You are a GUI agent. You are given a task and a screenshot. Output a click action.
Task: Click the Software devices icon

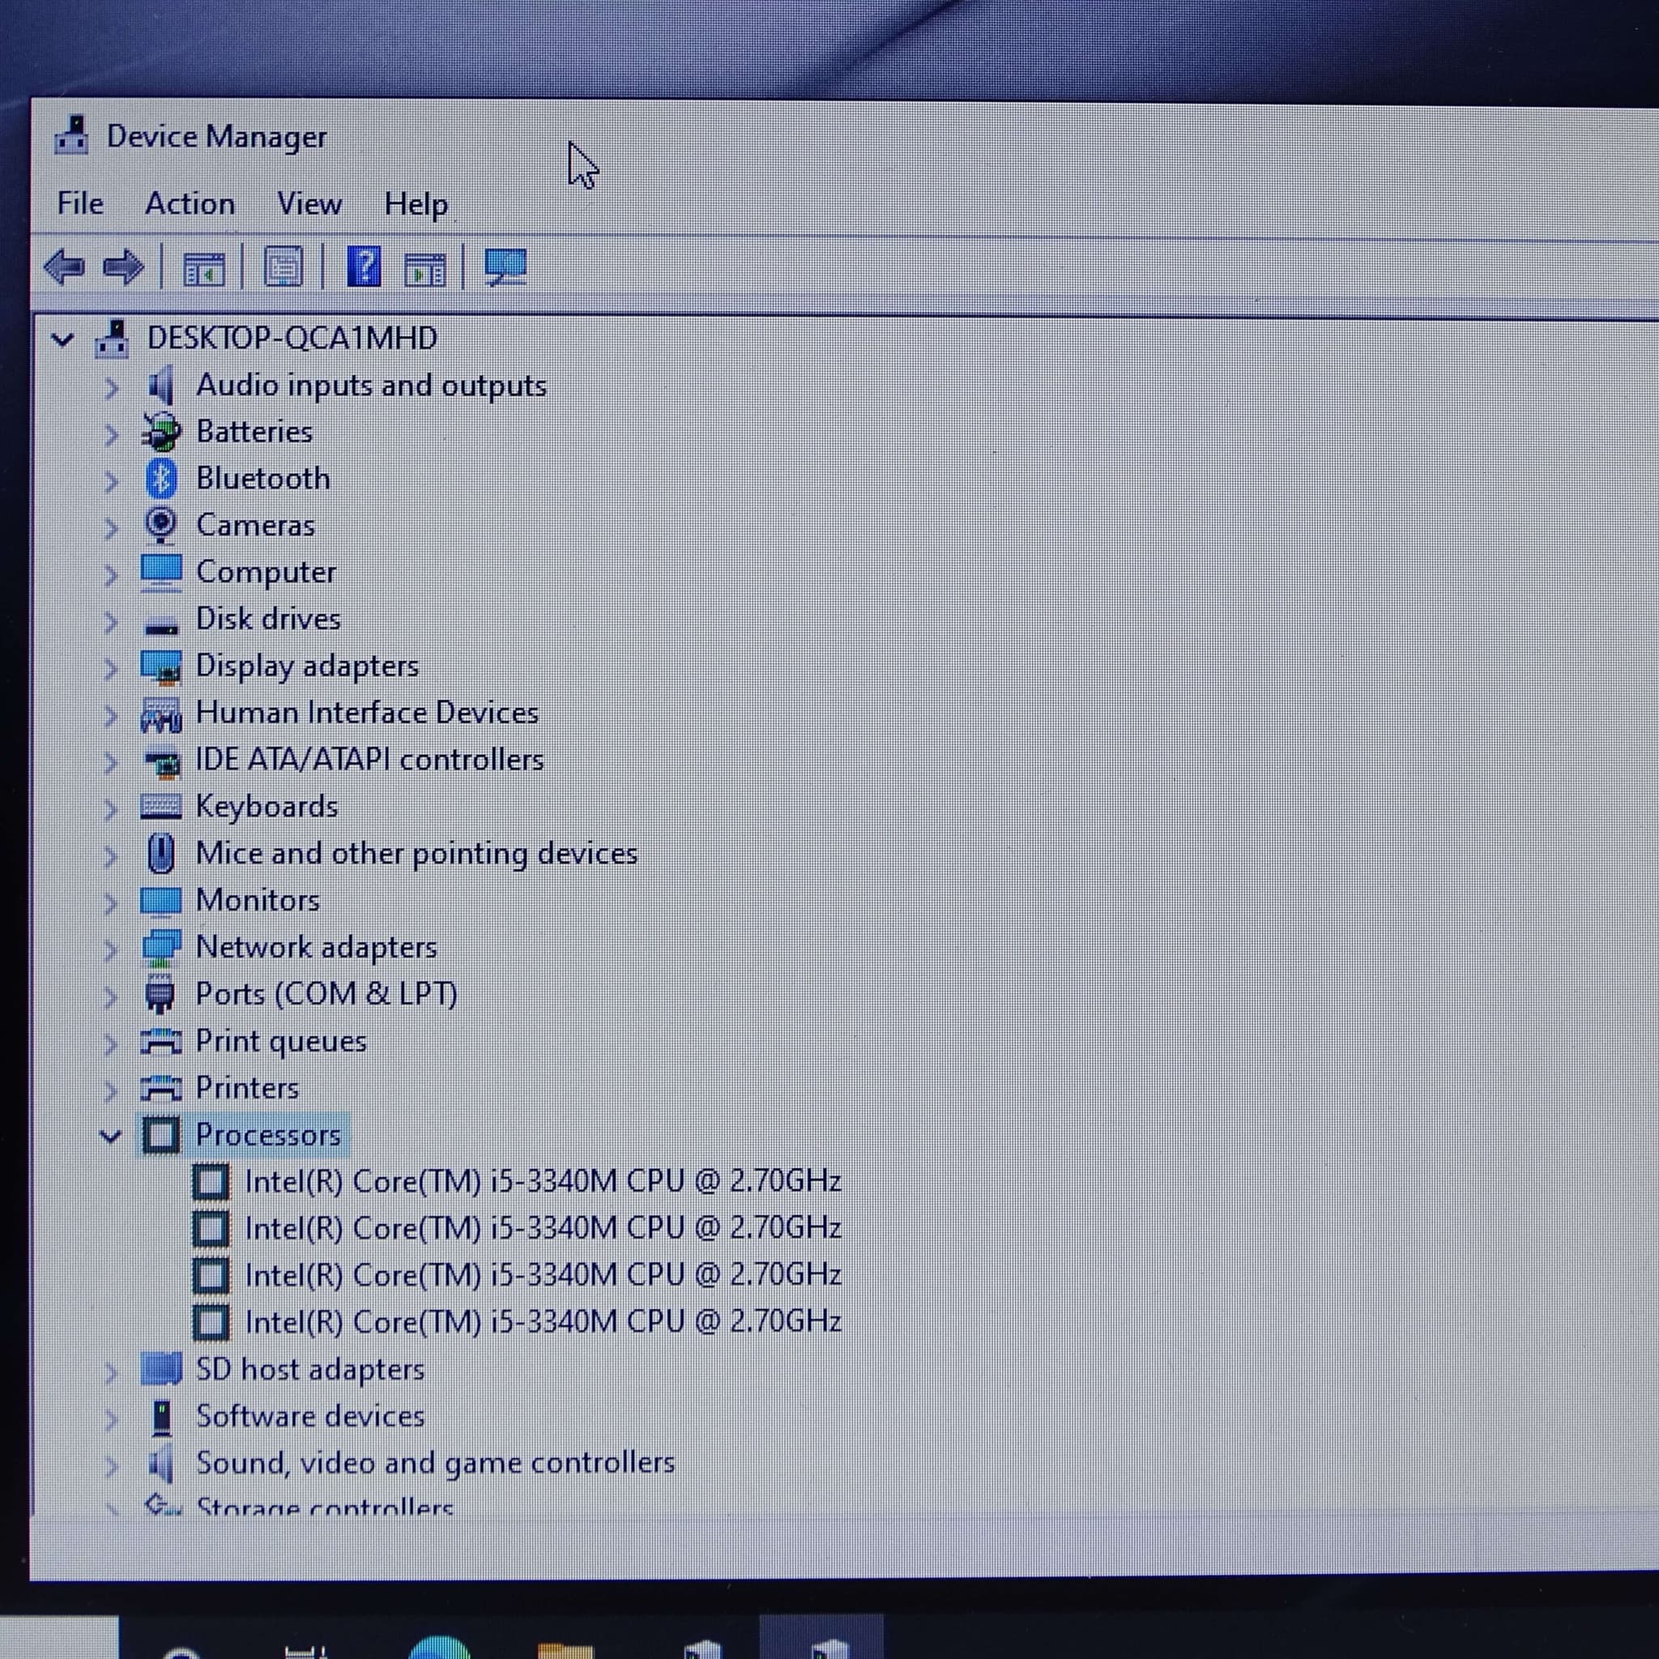click(x=161, y=1417)
